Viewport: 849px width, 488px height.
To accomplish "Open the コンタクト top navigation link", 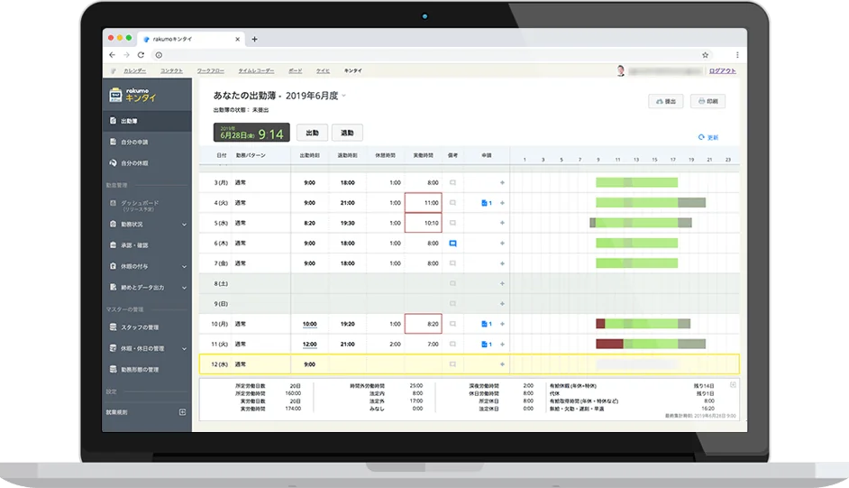I will (x=171, y=71).
